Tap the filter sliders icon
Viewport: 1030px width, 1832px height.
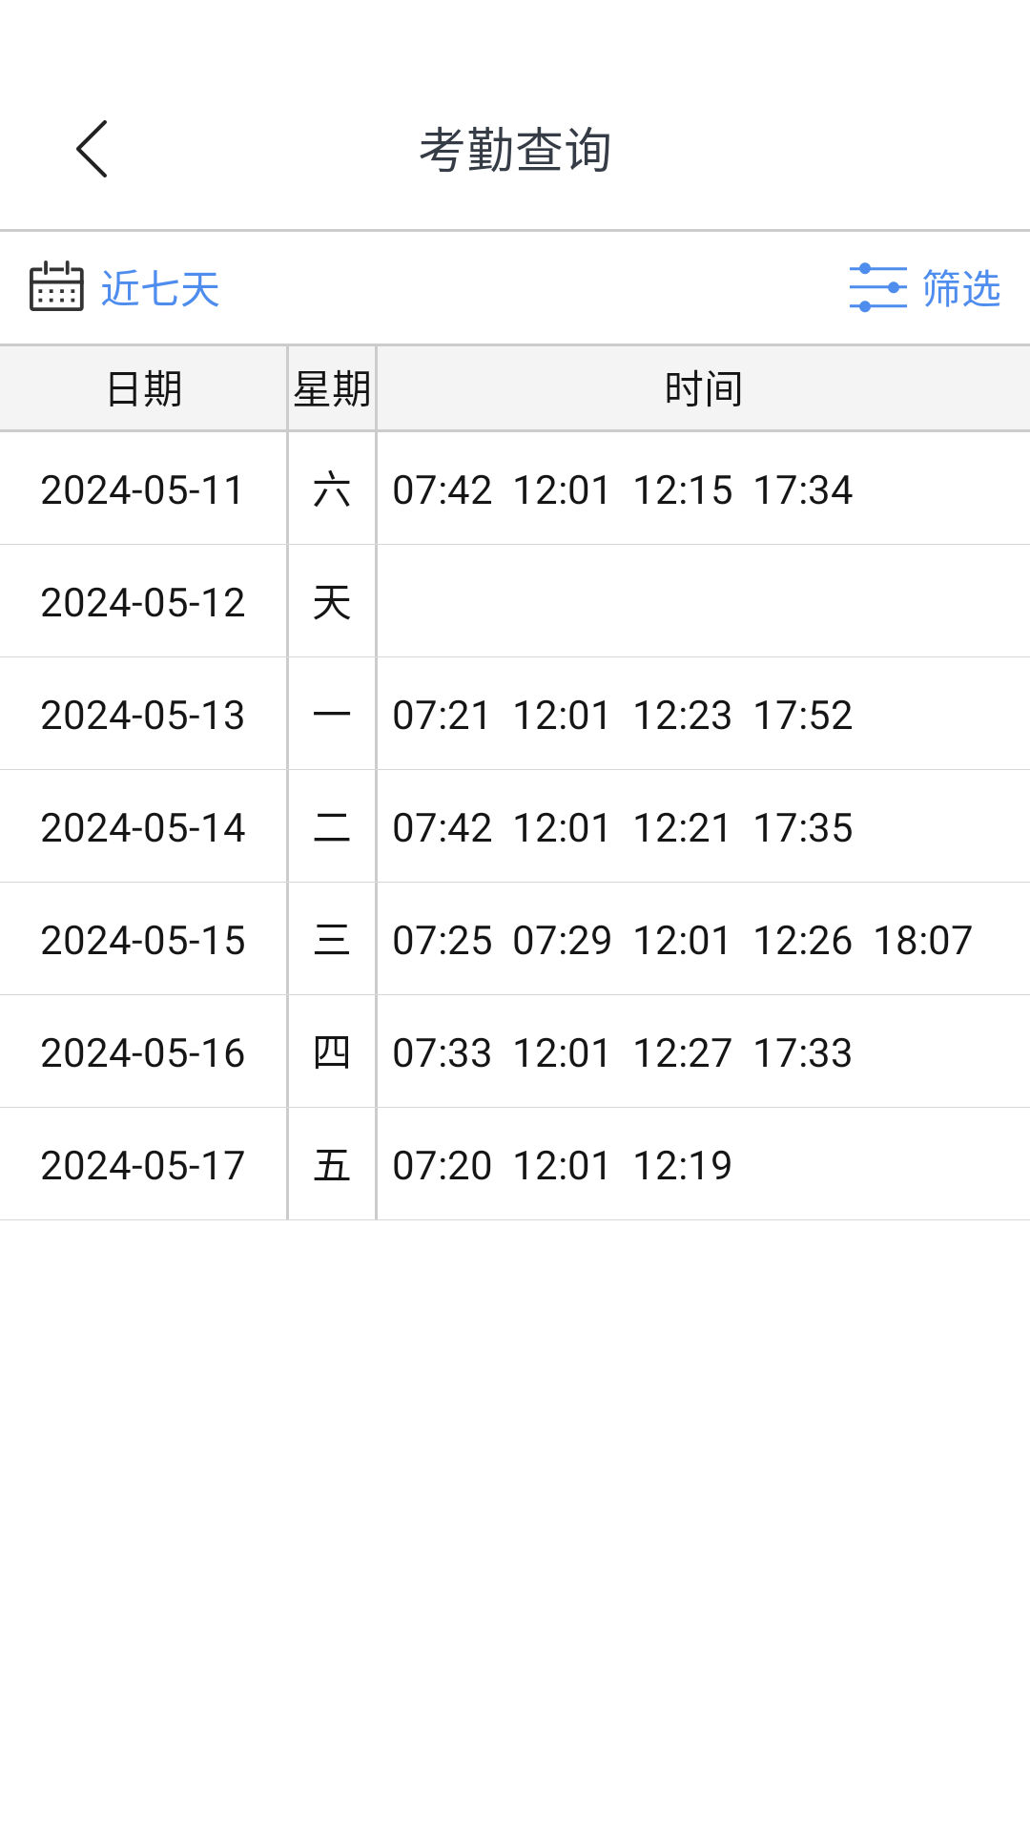pyautogui.click(x=877, y=287)
